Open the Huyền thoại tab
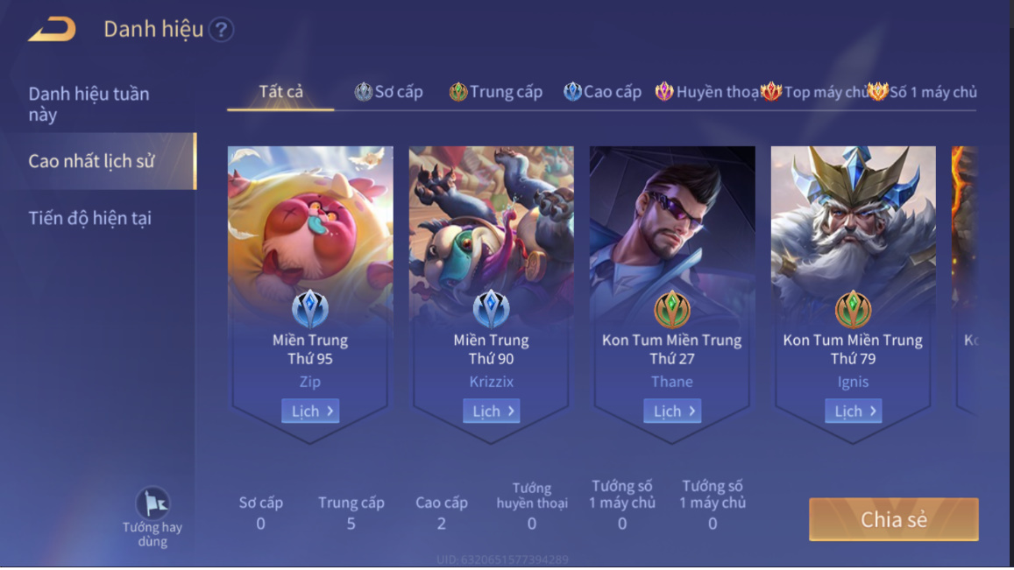The height and width of the screenshot is (570, 1014). coord(707,92)
